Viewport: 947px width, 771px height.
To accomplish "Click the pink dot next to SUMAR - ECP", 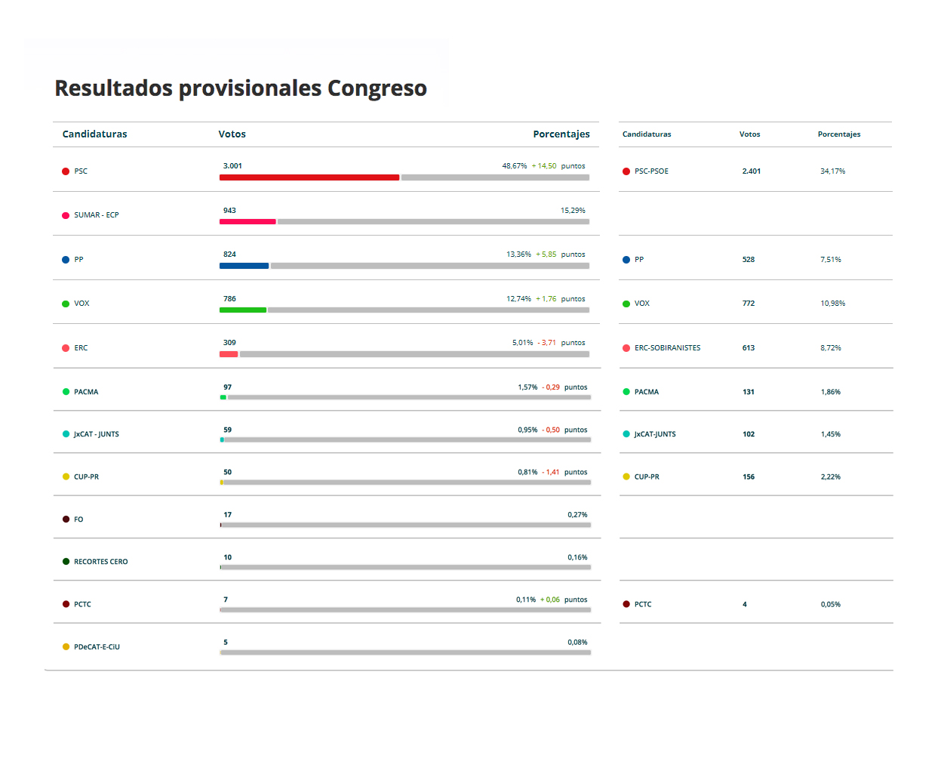I will click(66, 215).
